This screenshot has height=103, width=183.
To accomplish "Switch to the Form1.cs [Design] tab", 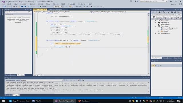I will coord(55,9).
